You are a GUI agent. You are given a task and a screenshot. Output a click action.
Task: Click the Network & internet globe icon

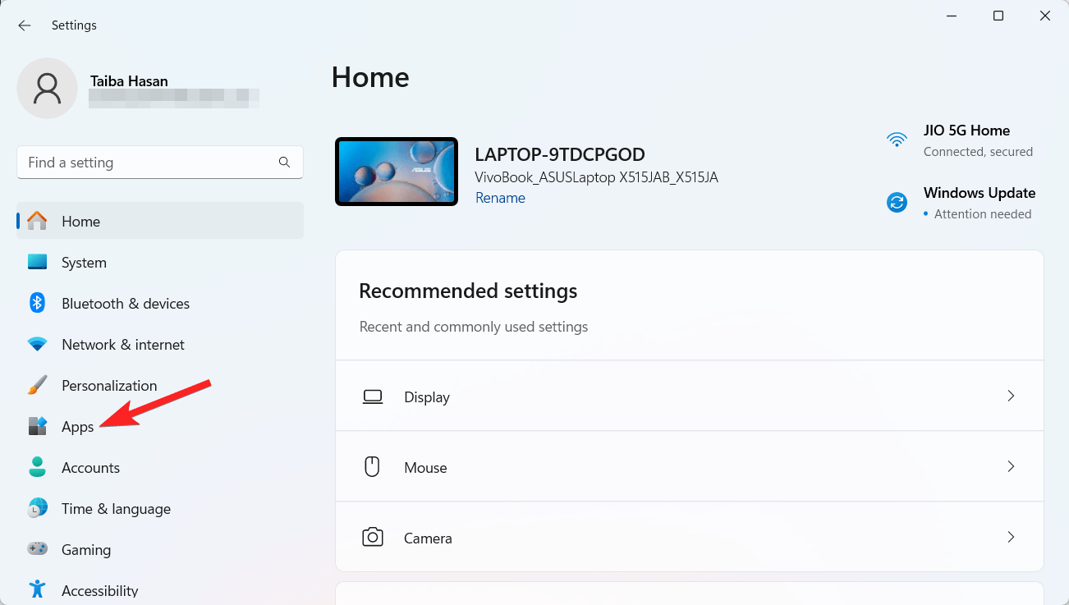tap(38, 344)
